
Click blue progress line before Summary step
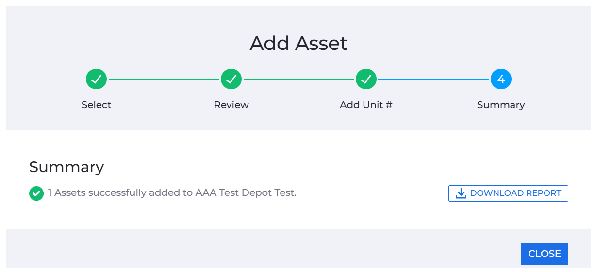(x=434, y=79)
